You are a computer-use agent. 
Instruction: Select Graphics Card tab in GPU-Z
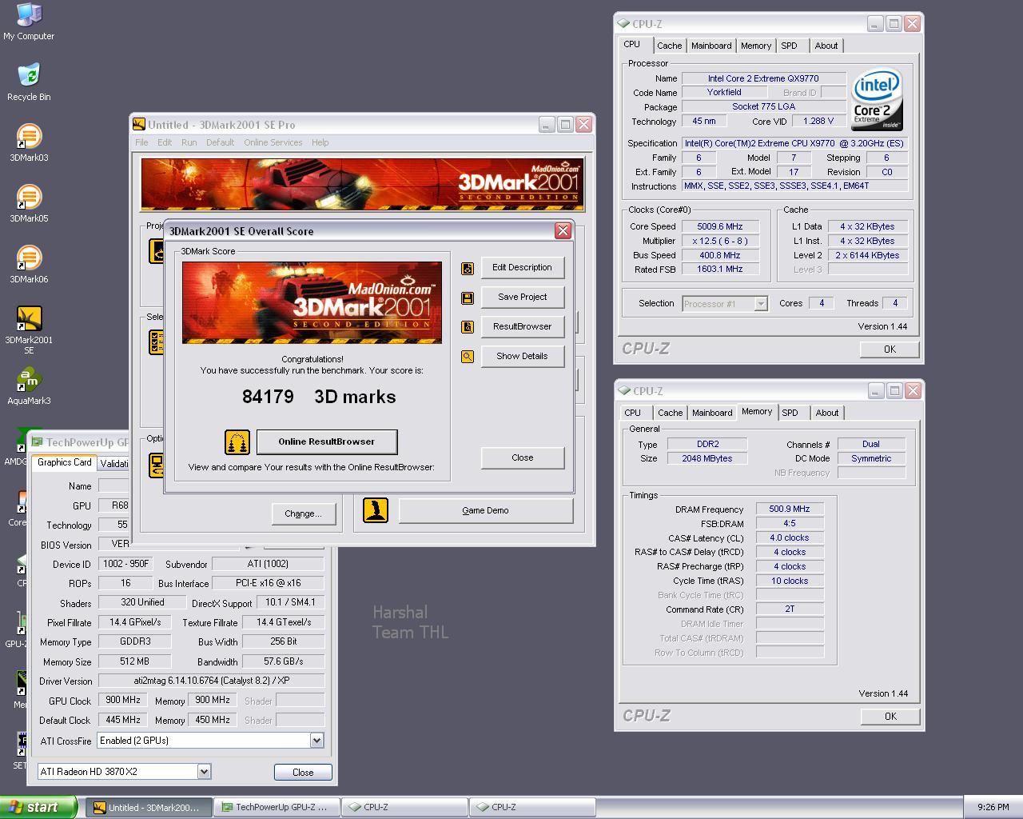(65, 462)
